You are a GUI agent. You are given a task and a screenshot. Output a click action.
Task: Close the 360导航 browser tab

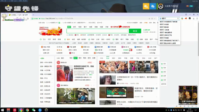click(x=30, y=15)
